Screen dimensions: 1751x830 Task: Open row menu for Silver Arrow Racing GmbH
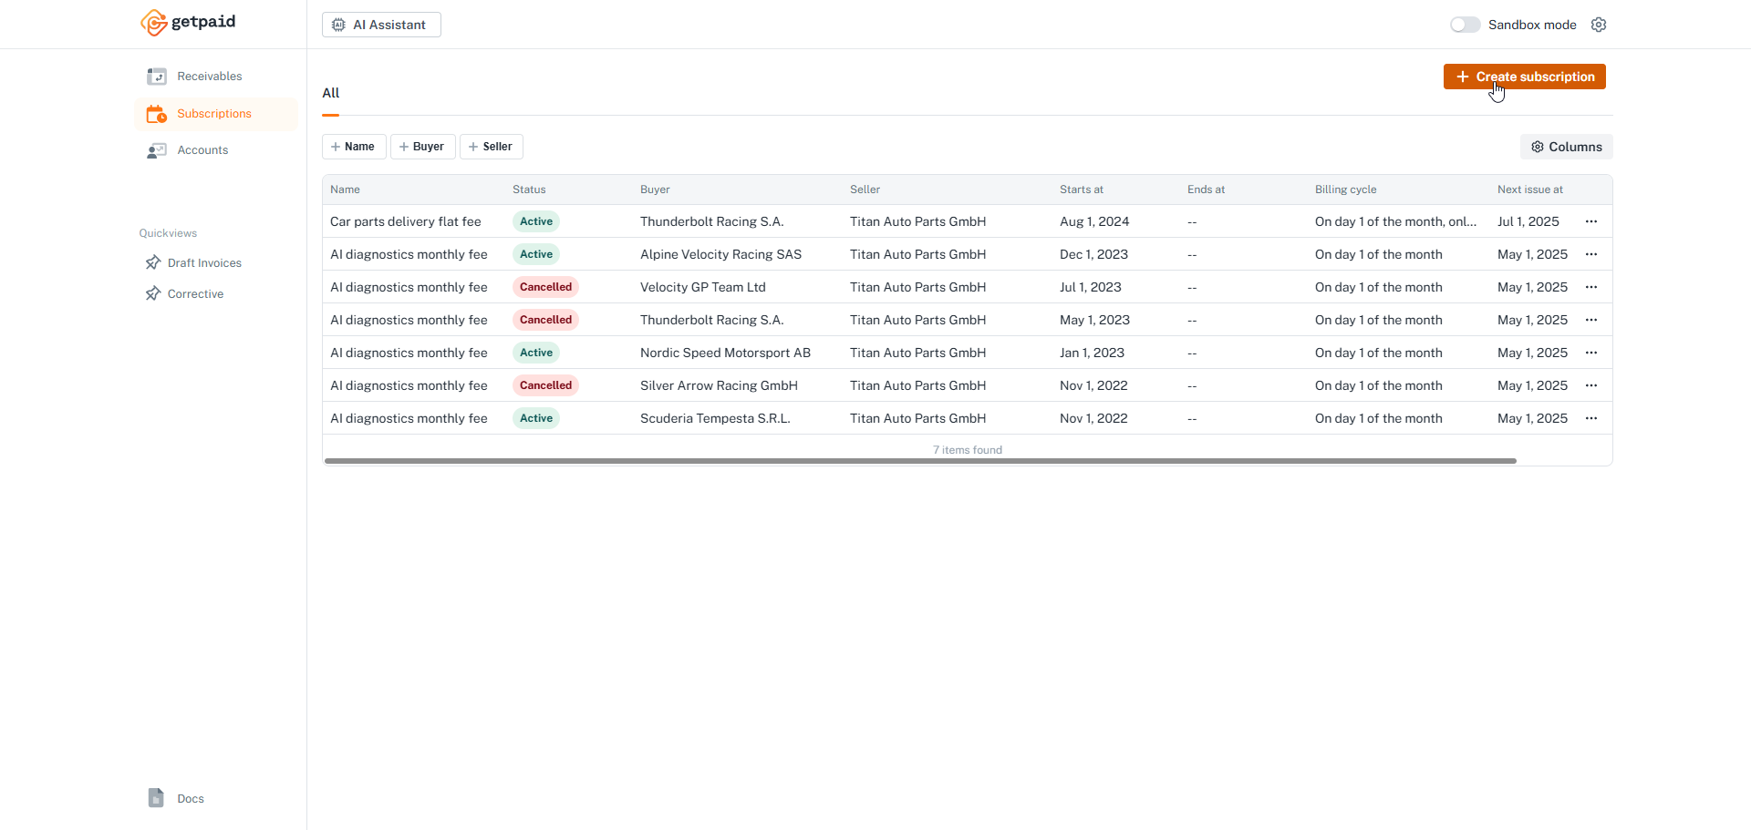coord(1591,385)
